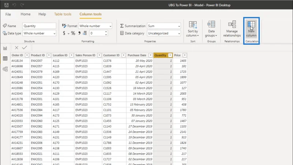Apply currency format with dollar icon

(x=64, y=33)
